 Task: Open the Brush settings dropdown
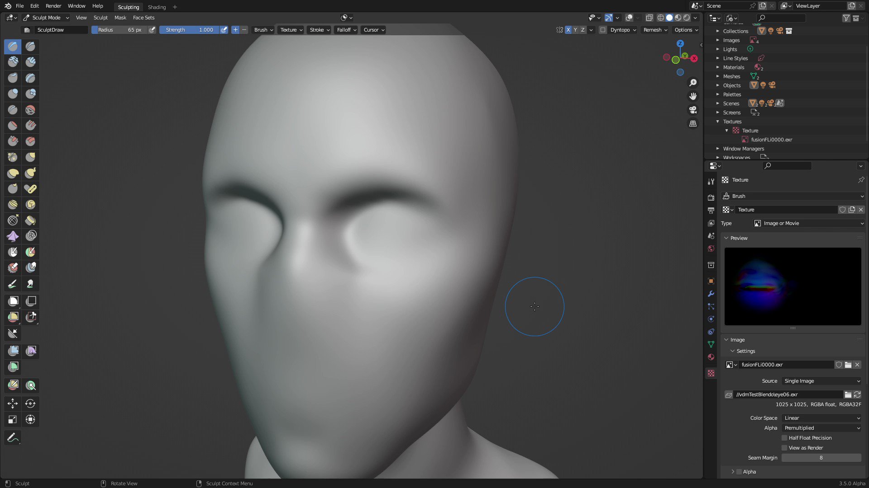coord(263,30)
